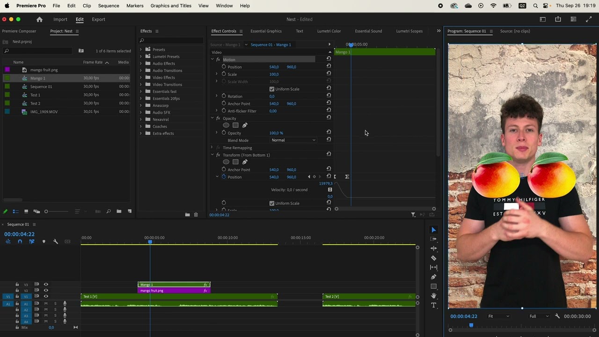Open the Fit zoom level dropdown
Image resolution: width=599 pixels, height=337 pixels.
coord(498,316)
